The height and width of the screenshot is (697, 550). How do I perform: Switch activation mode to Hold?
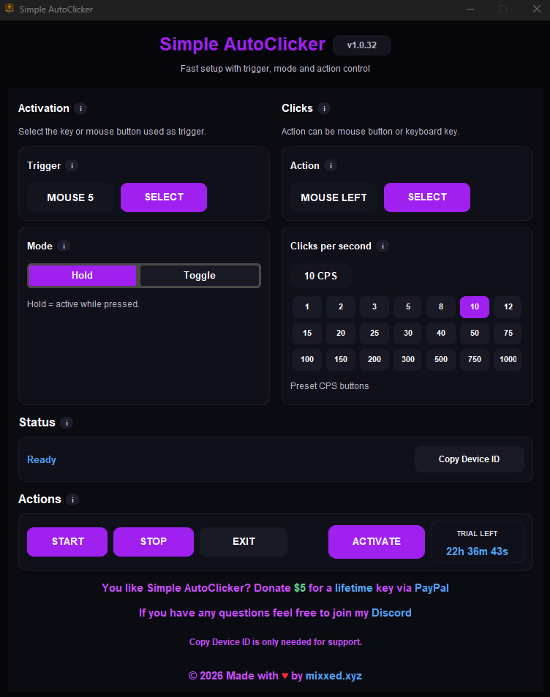point(81,276)
